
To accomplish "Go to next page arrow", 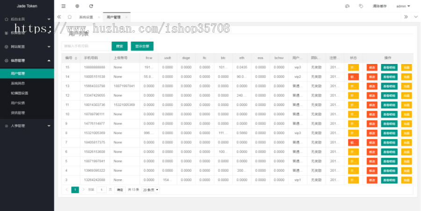I will [84, 190].
